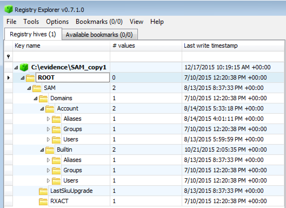Click the Builtin folder icon
This screenshot has width=286, height=208.
pos(50,150)
